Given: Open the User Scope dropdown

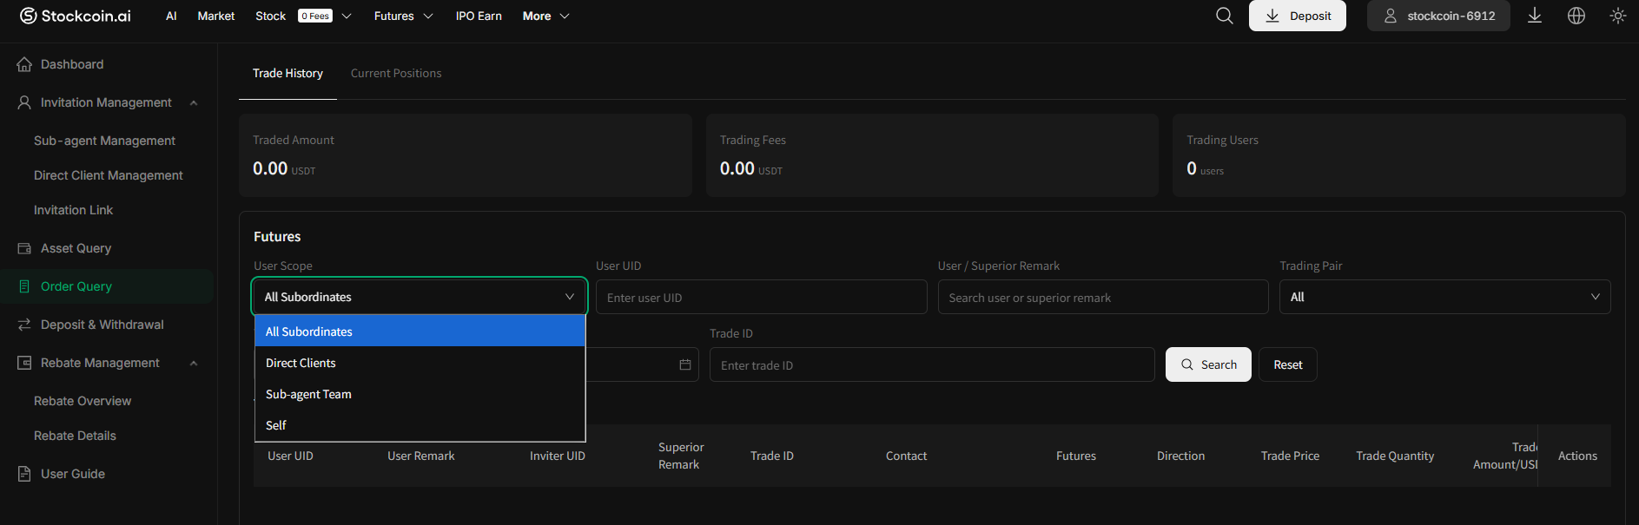Looking at the screenshot, I should 420,297.
